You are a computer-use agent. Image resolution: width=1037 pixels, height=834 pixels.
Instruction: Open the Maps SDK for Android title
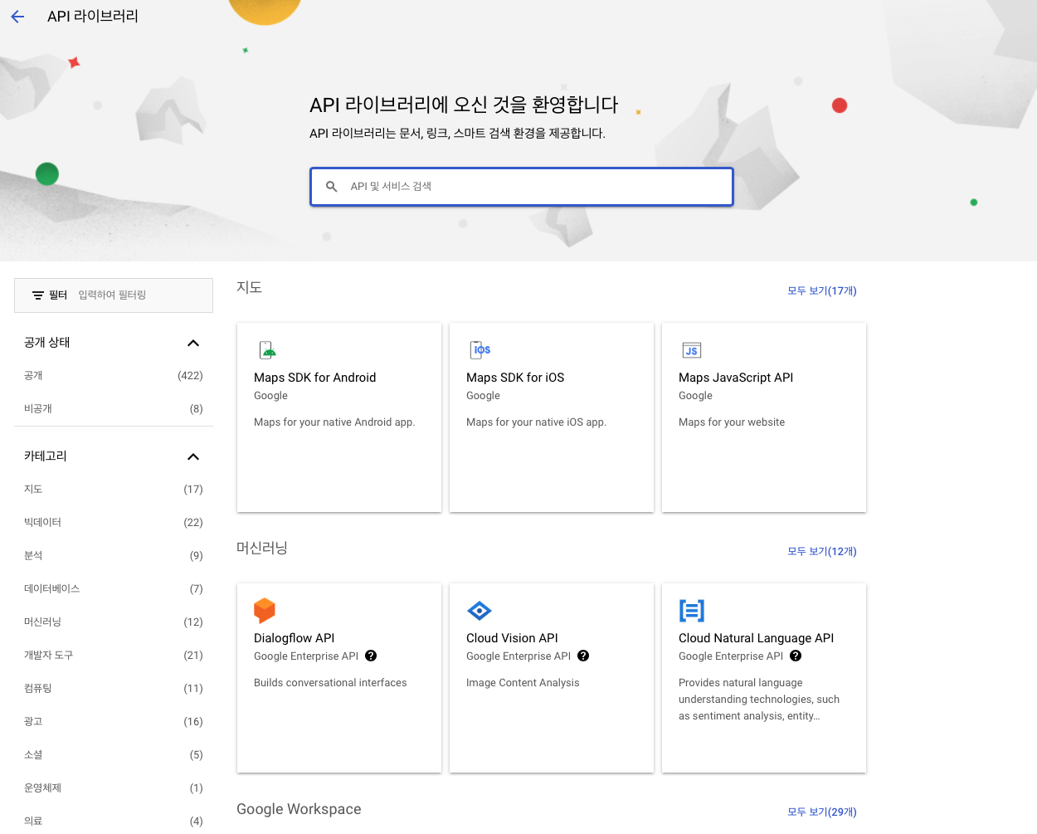(x=315, y=378)
